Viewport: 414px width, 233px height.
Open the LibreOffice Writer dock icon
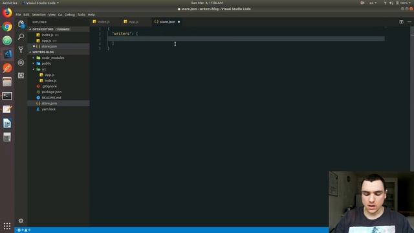coord(7,124)
